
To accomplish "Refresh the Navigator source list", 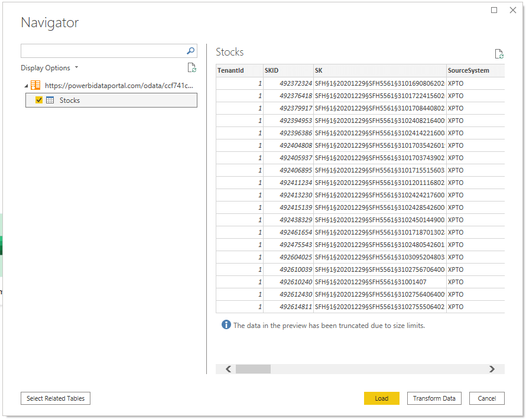I will point(191,67).
